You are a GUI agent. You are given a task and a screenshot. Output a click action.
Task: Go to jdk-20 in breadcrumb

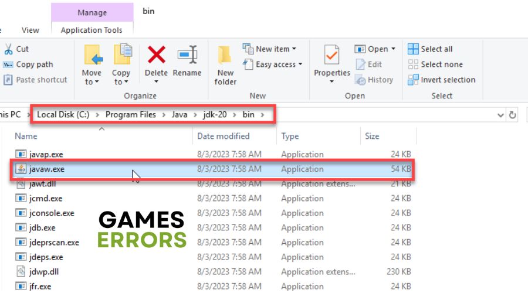[x=215, y=114]
